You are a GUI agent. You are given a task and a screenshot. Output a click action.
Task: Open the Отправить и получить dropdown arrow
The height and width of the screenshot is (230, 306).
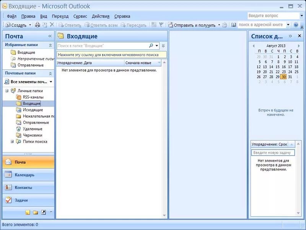click(x=219, y=25)
